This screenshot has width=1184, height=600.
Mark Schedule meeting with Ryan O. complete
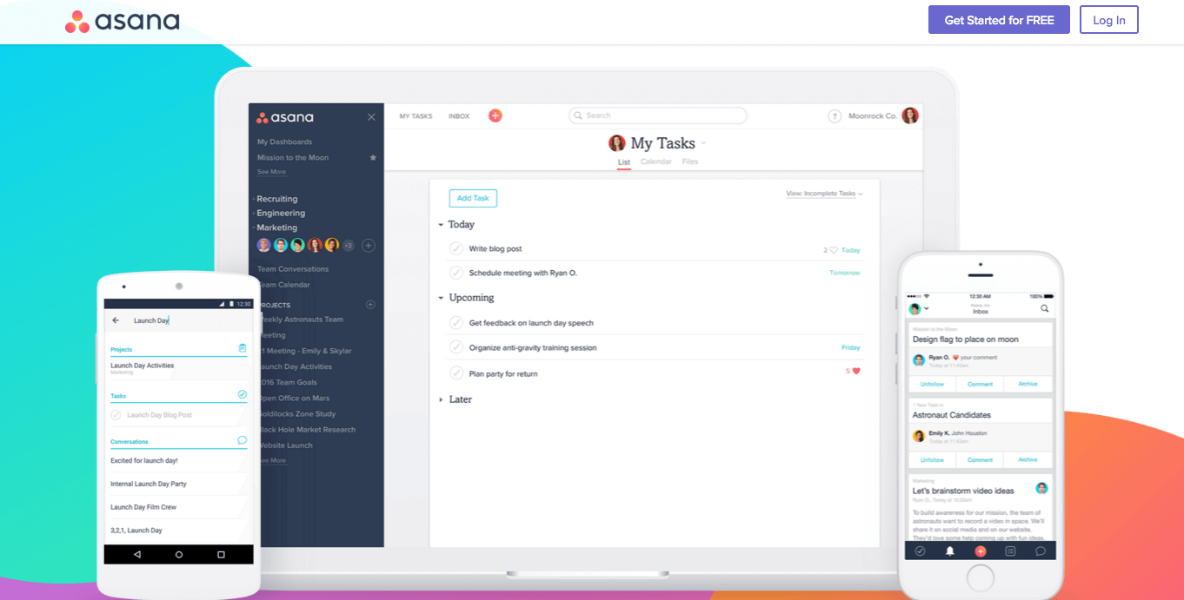[456, 273]
